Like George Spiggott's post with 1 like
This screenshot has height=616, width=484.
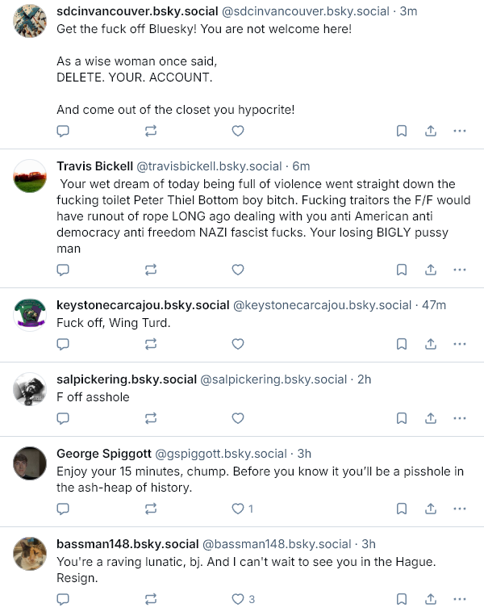tap(238, 509)
